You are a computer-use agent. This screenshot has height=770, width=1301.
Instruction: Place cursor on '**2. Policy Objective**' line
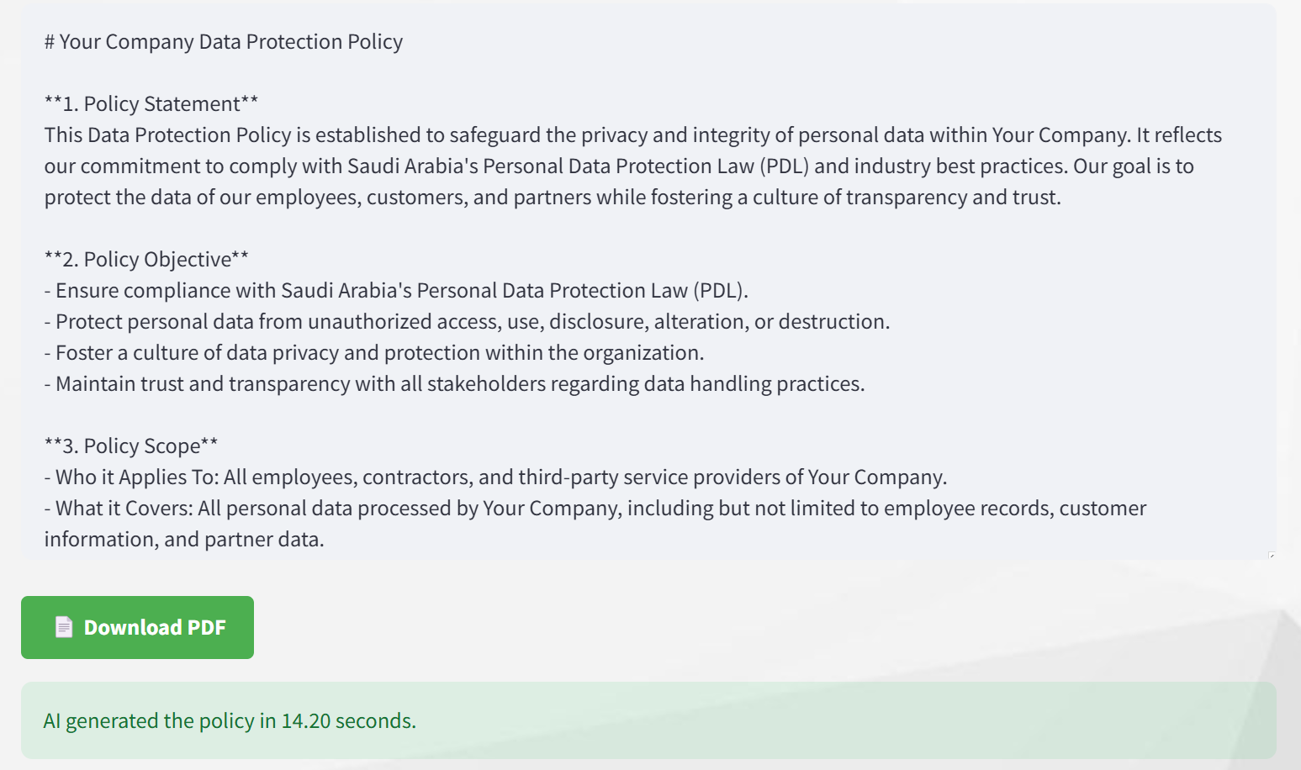tap(146, 260)
